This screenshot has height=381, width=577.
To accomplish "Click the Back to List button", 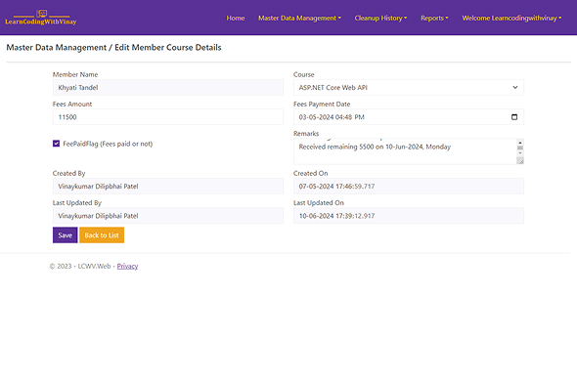I will 102,235.
